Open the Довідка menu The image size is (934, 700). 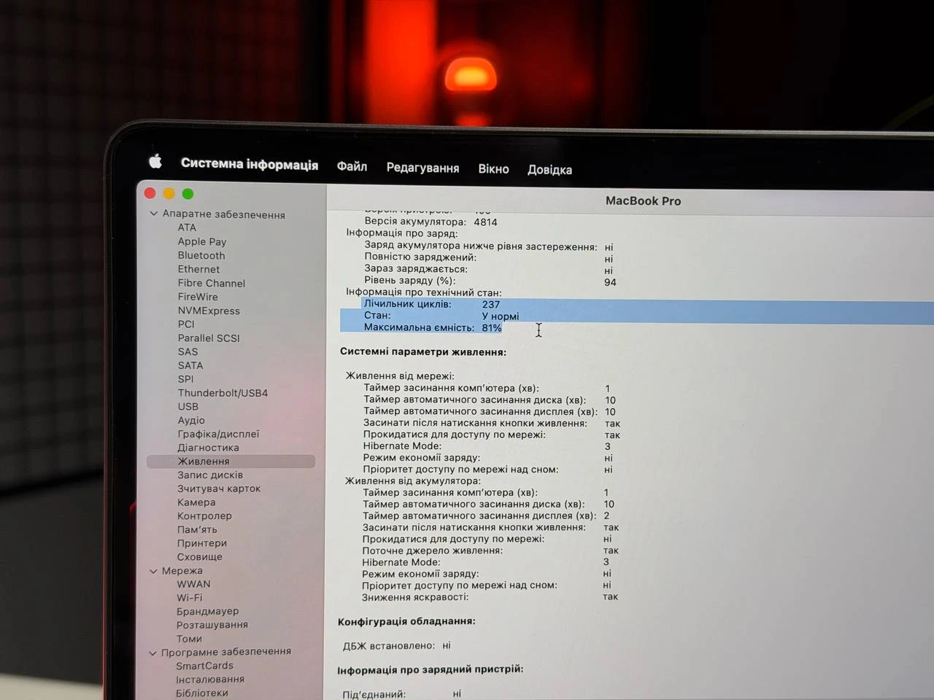pyautogui.click(x=549, y=169)
